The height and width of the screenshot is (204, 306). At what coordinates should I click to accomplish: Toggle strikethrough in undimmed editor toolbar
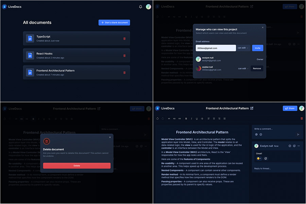point(202,119)
